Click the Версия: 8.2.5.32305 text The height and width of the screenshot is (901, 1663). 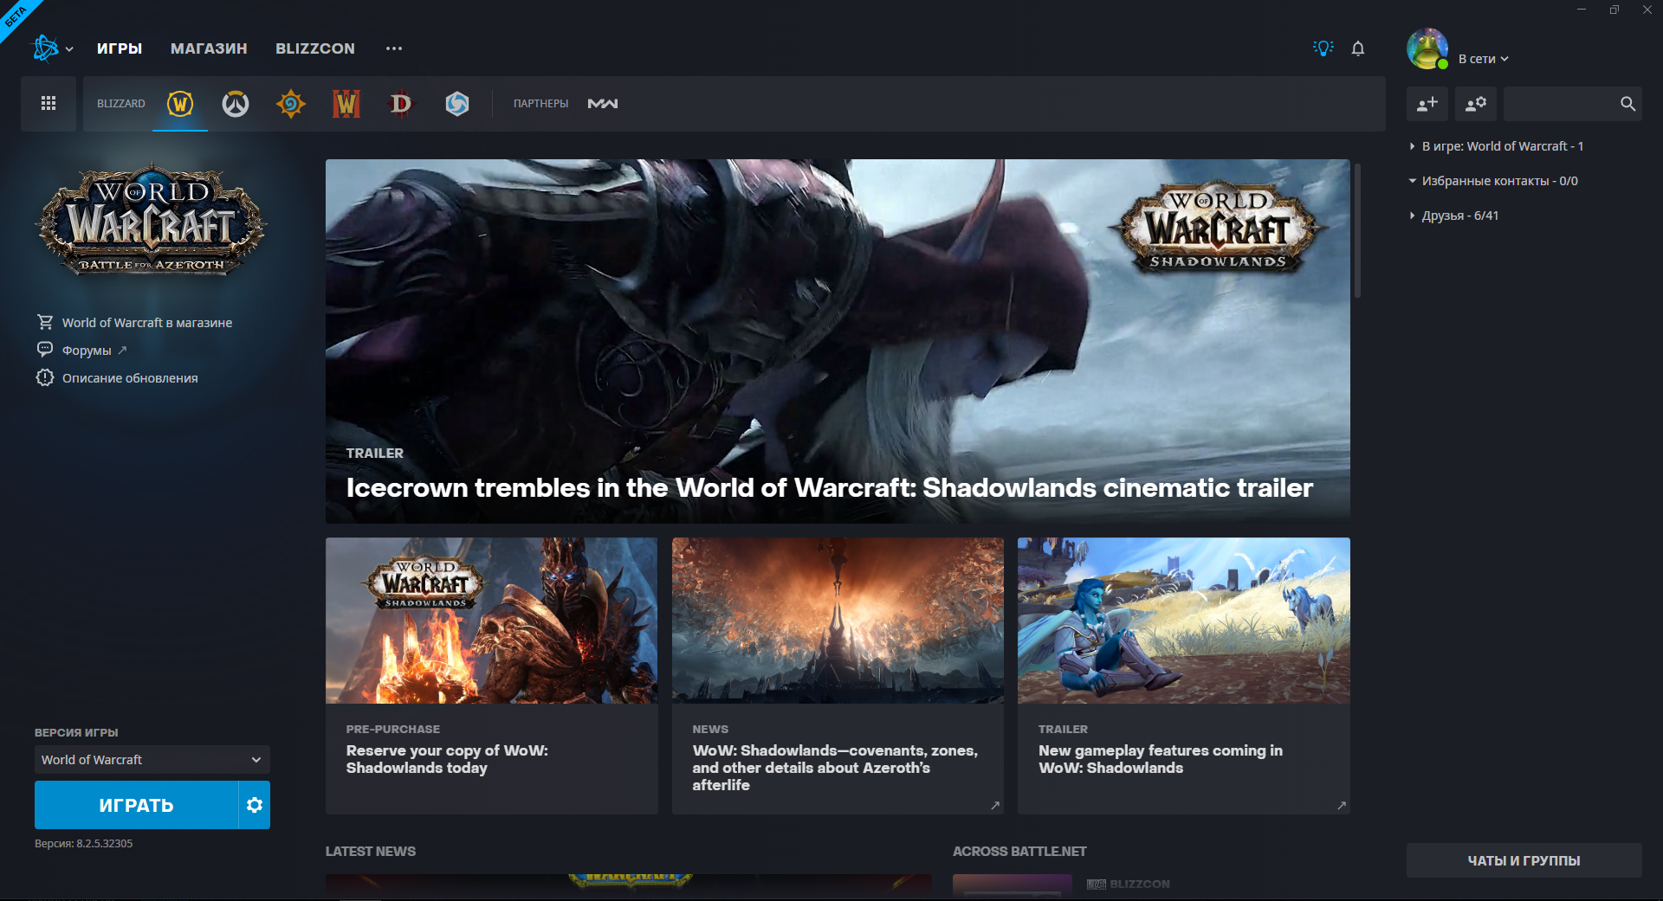84,843
